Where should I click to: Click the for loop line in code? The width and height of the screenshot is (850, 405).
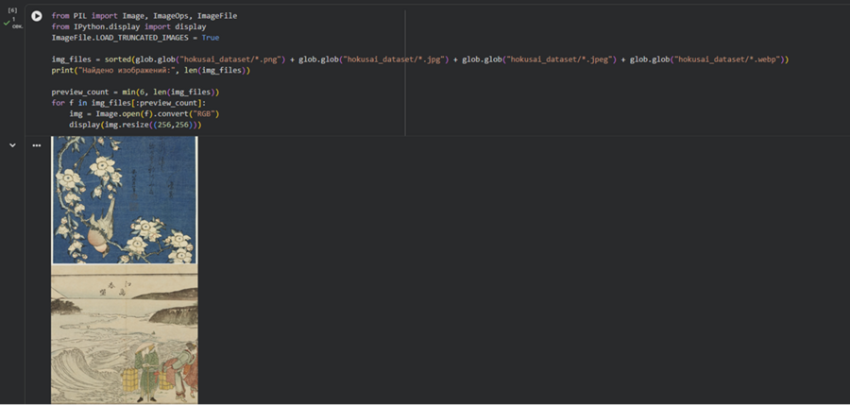(128, 103)
